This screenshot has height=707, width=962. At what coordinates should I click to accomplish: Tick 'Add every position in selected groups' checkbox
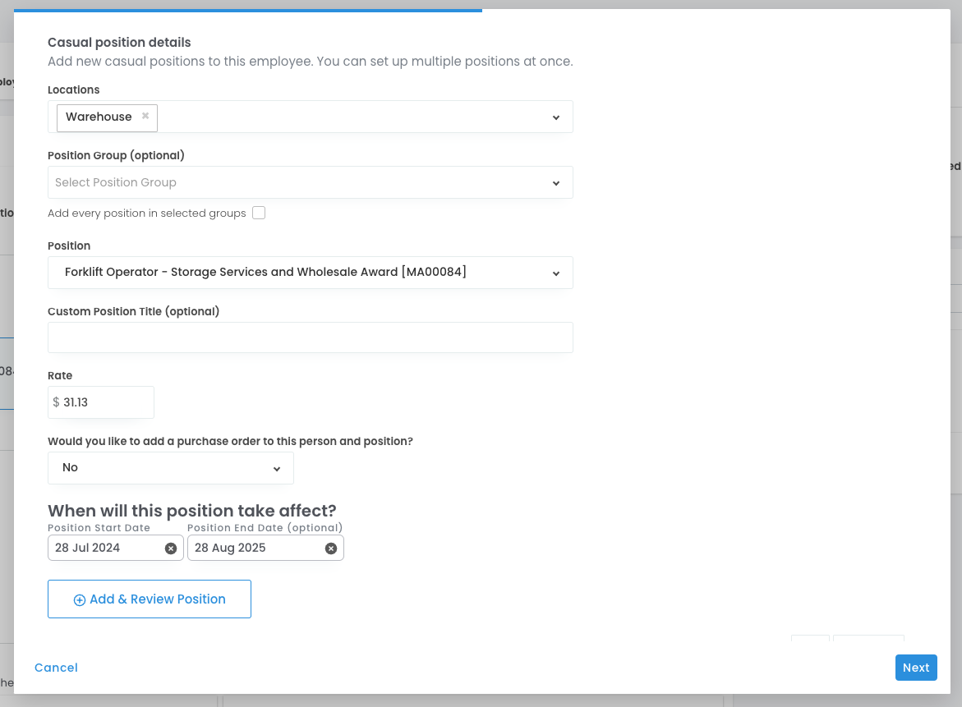pyautogui.click(x=259, y=213)
